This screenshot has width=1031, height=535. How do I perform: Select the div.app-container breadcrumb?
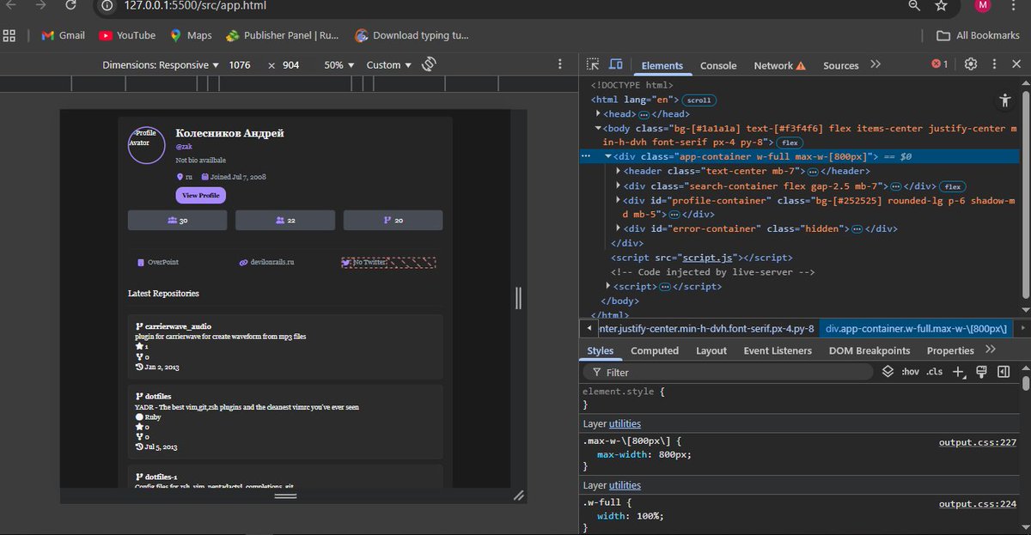[x=916, y=328]
